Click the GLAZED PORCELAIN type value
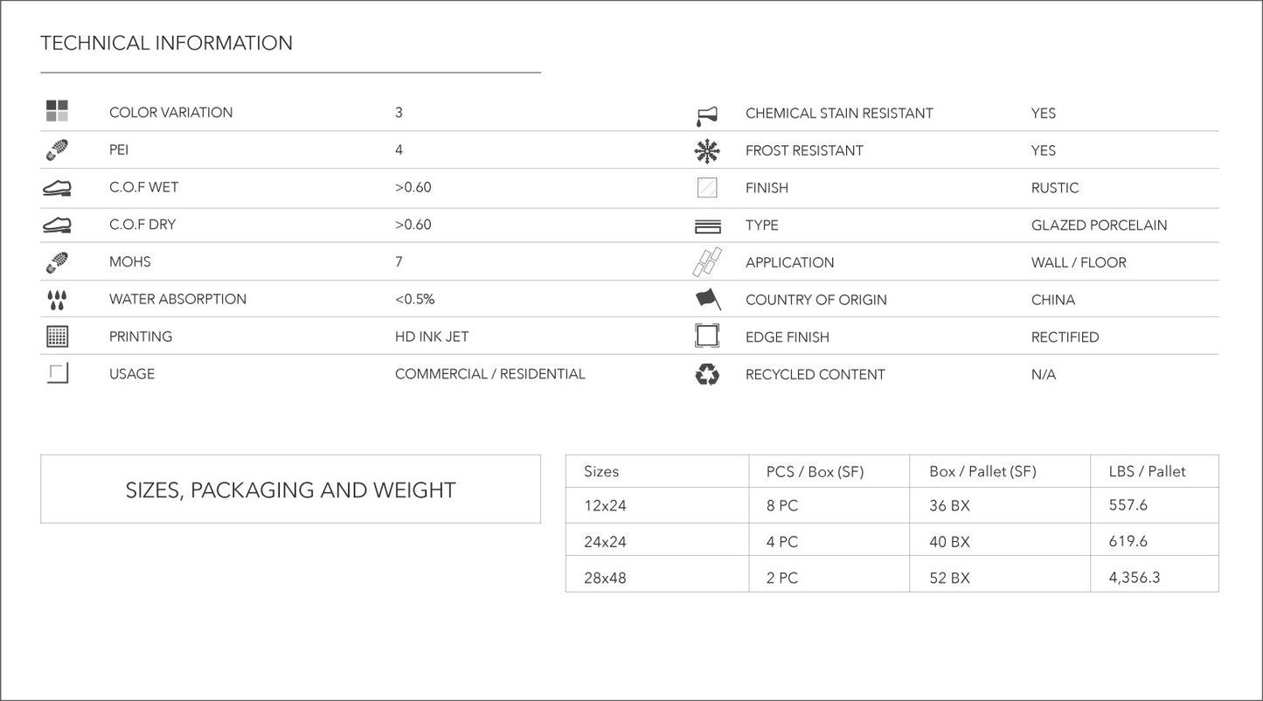 tap(1099, 226)
